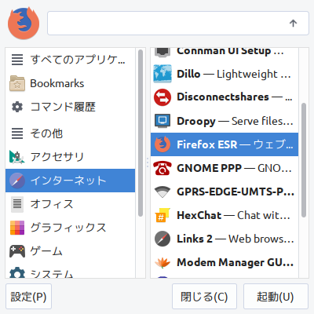Screen dimensions: 314x314
Task: Click the wireless signal icon for GPRS-EDGE-UMTS
Action: click(x=162, y=192)
